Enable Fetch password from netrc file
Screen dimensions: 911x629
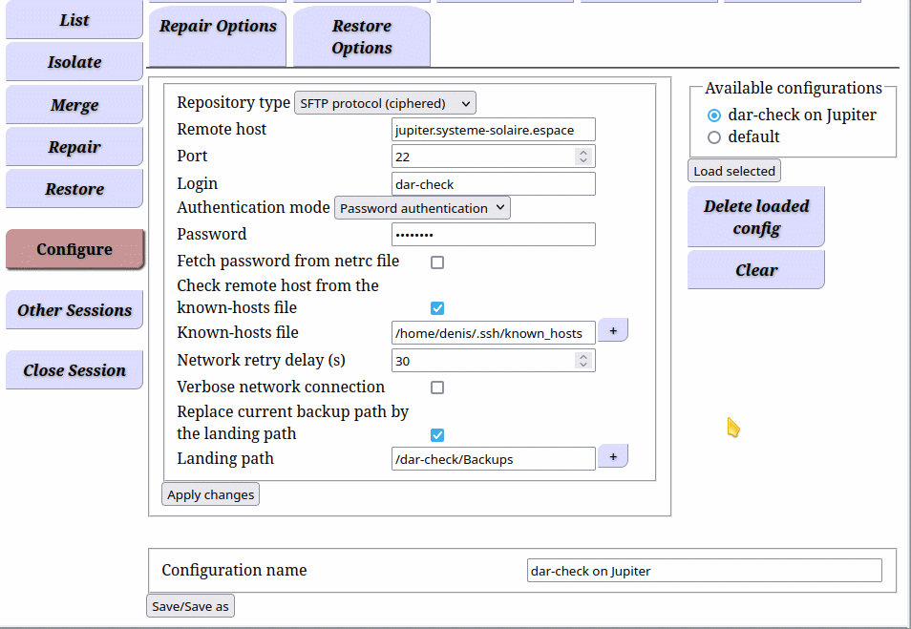437,262
